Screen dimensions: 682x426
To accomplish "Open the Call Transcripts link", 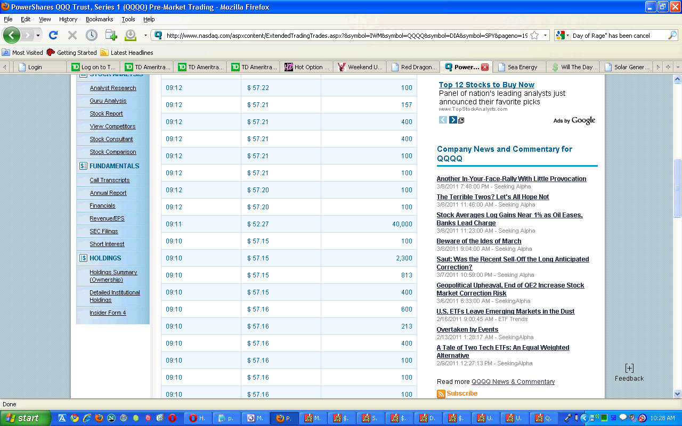I will coord(110,180).
